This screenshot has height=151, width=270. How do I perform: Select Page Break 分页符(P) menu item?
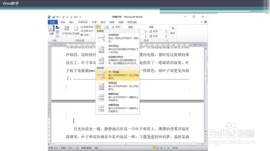118,38
